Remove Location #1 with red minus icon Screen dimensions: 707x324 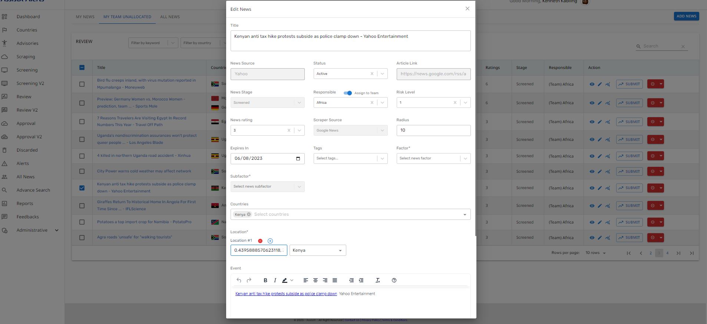[x=260, y=241]
